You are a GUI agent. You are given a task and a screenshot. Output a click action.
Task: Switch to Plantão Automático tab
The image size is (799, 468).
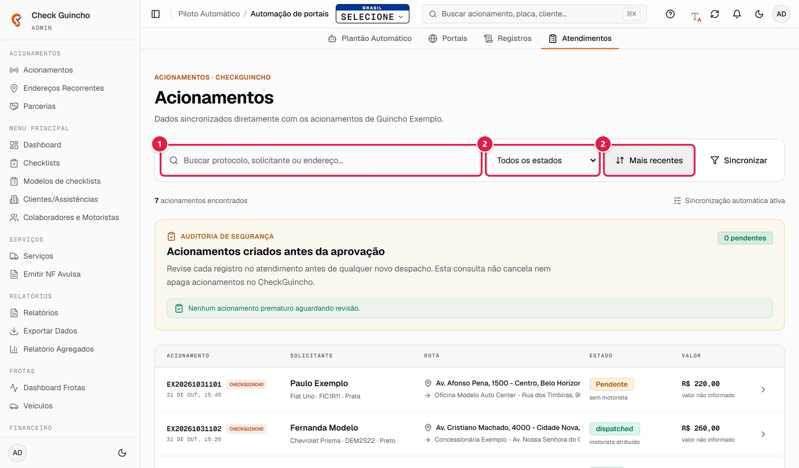[370, 38]
